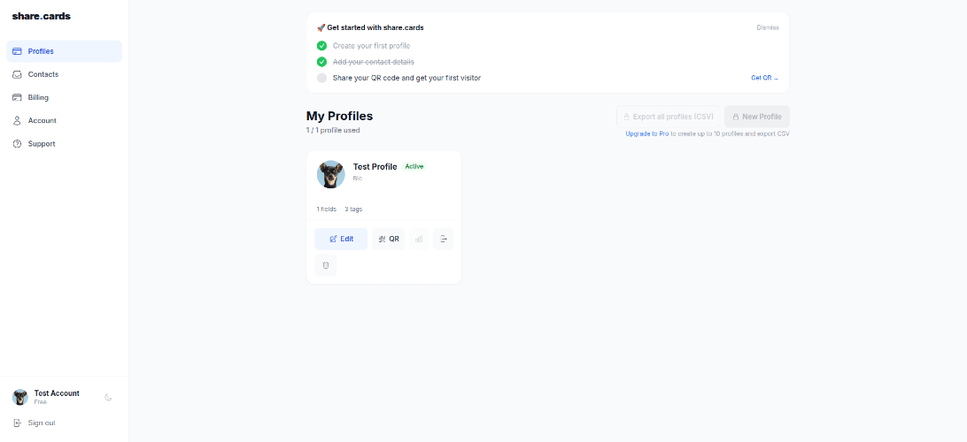Screen dimensions: 967x442
Task: Edit the Test Profile
Action: [x=341, y=239]
